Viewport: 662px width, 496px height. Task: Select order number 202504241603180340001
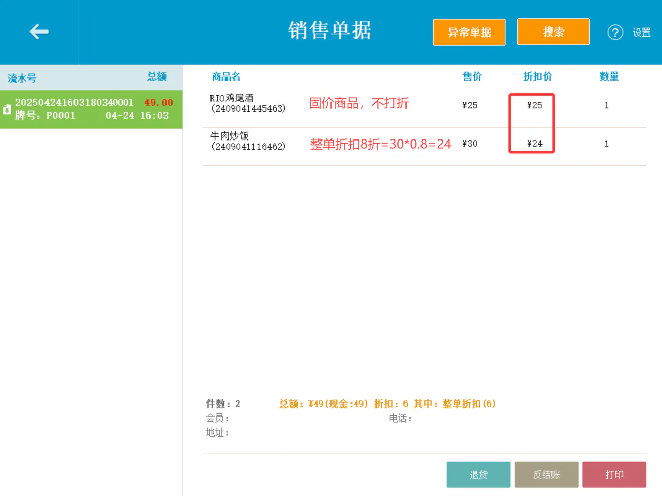pos(74,102)
